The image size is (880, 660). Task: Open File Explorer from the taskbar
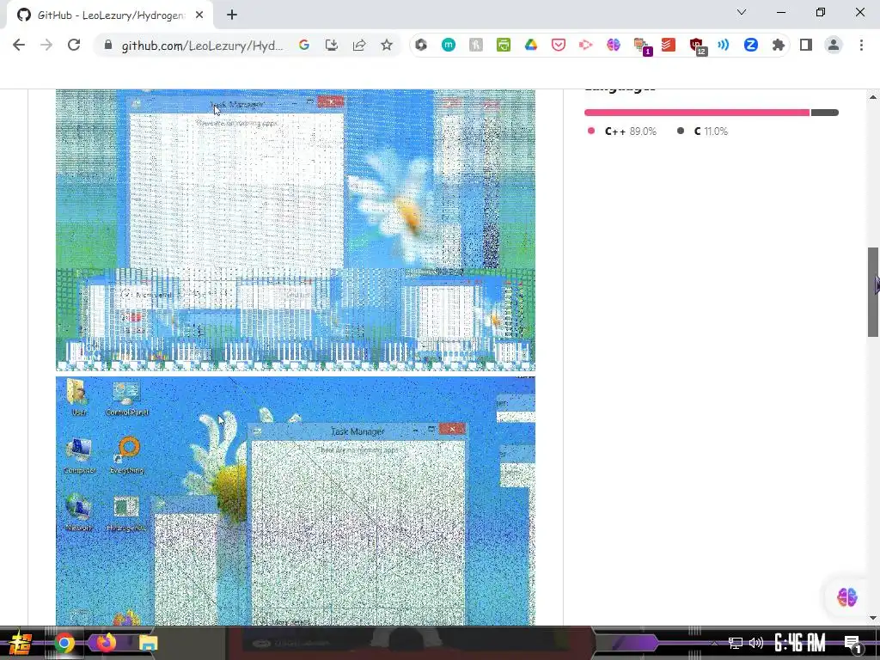click(148, 643)
